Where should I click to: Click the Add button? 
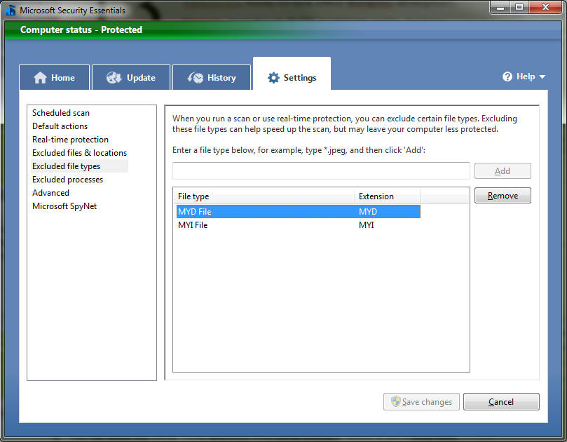(x=503, y=171)
